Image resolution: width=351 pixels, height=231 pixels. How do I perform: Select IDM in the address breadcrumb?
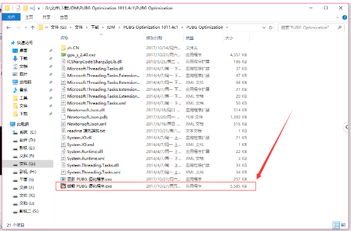click(x=111, y=28)
